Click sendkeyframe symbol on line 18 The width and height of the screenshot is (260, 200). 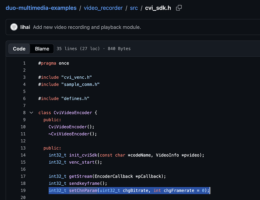pos(84,183)
